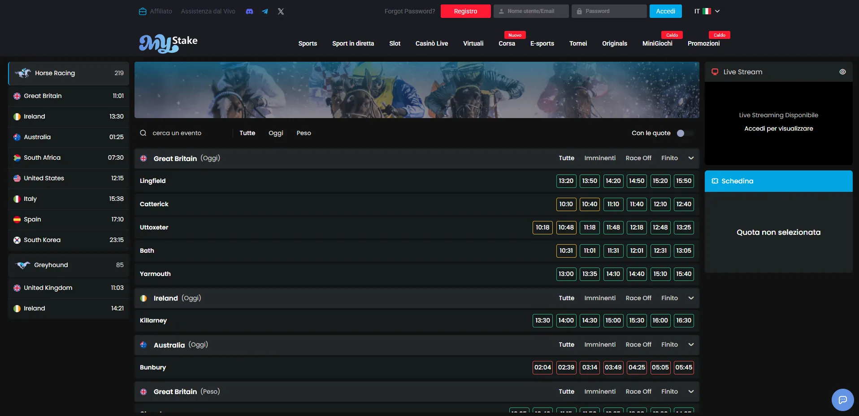This screenshot has width=859, height=416.
Task: Open the IT language dropdown
Action: [707, 11]
